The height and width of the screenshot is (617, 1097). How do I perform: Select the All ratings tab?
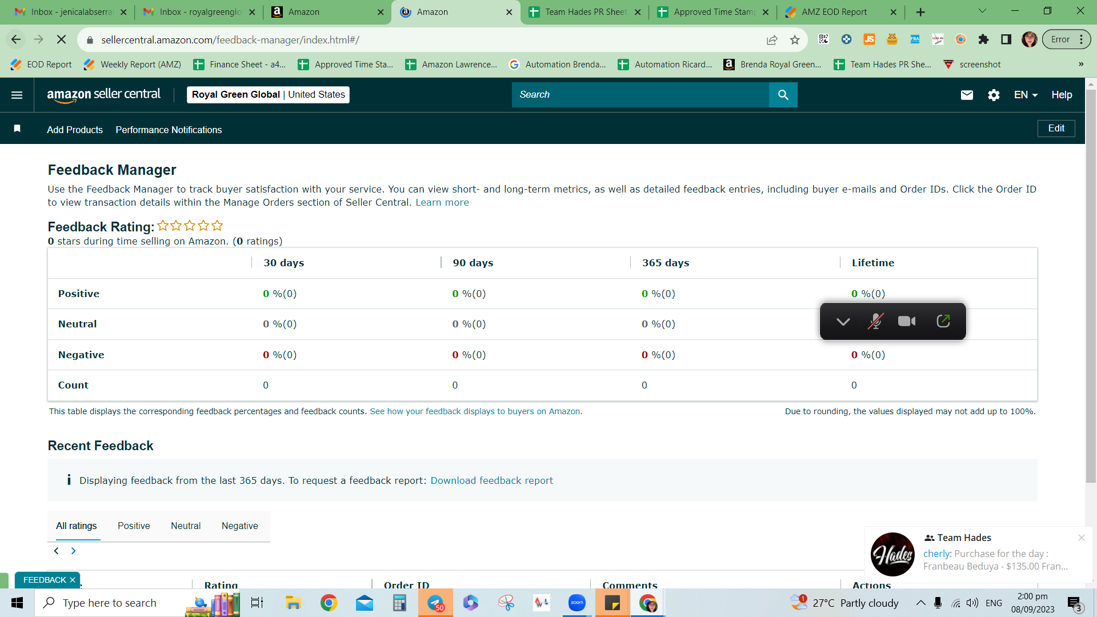pos(77,526)
